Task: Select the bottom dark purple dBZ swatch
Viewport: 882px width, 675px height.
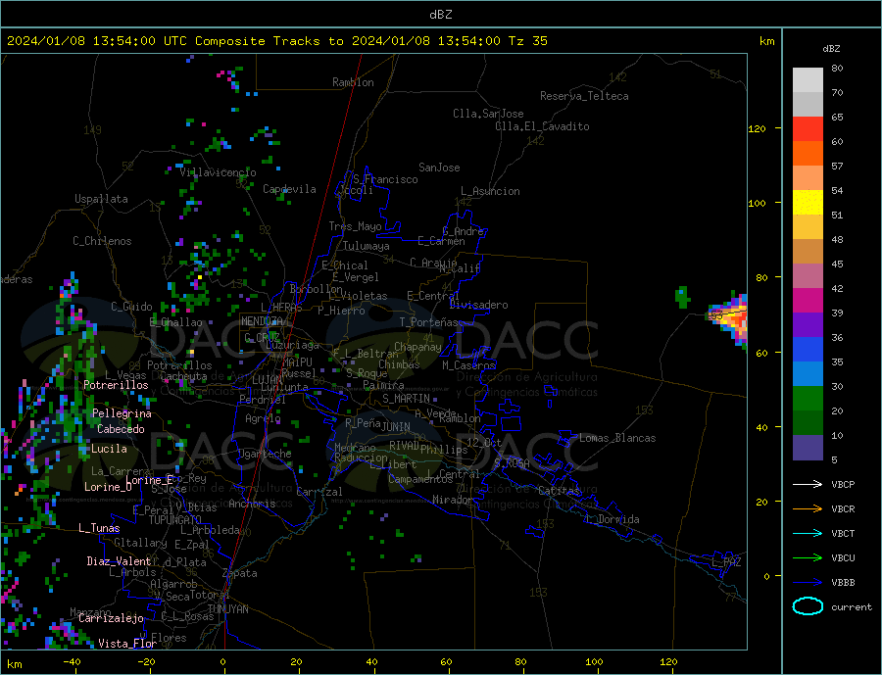Action: 808,447
